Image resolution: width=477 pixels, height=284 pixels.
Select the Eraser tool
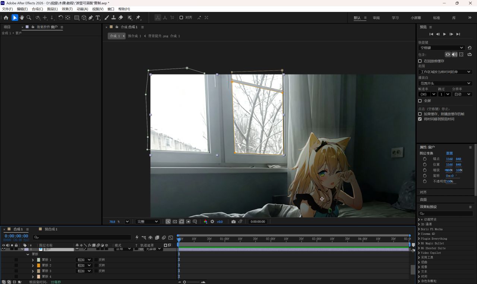click(120, 18)
